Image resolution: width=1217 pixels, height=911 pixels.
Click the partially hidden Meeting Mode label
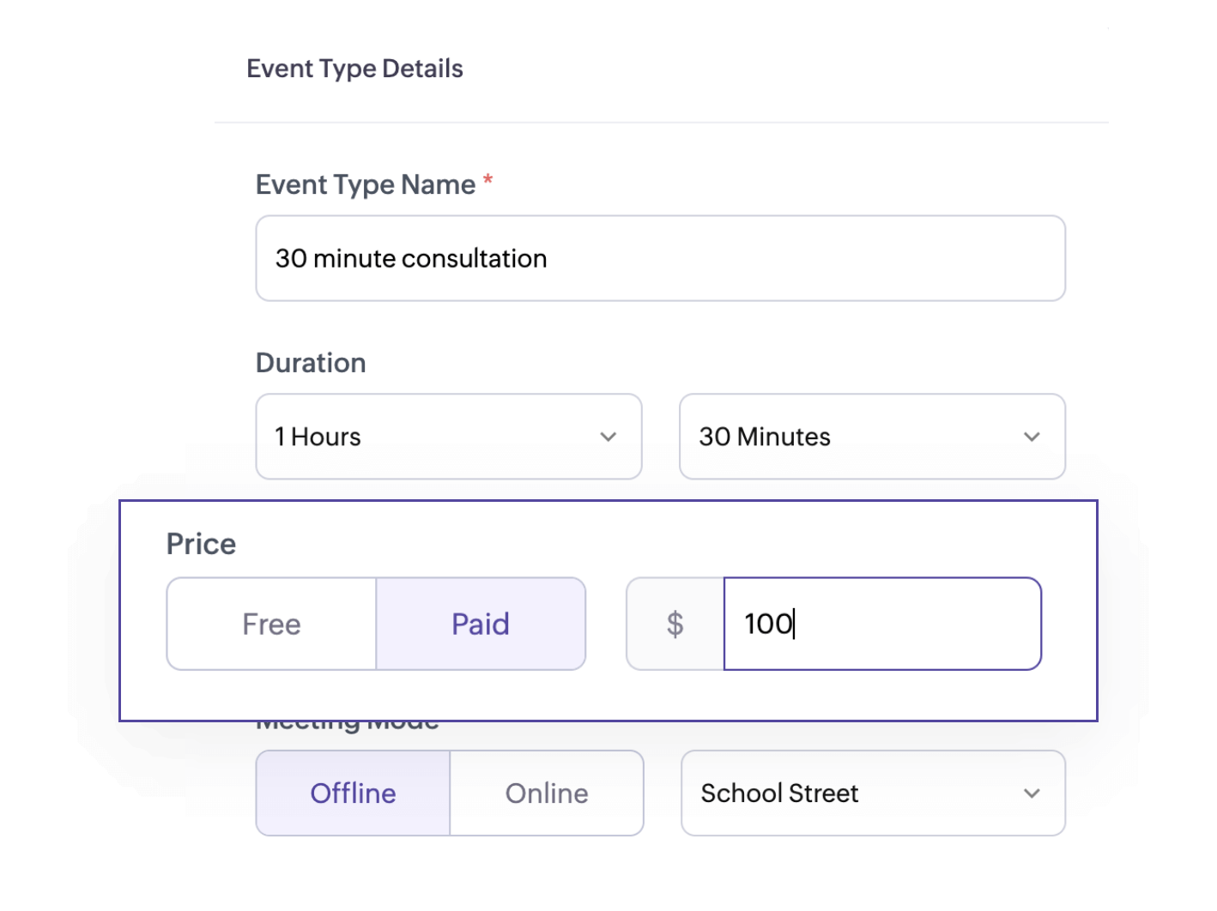348,726
